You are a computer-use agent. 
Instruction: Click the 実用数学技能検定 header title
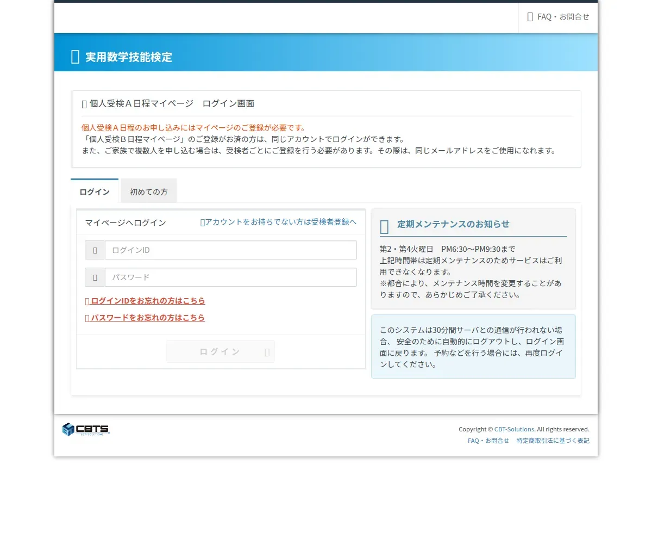129,57
